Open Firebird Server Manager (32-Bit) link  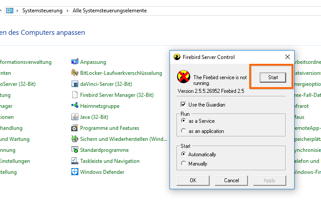coord(117,95)
